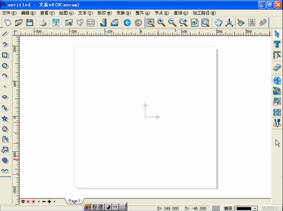The image size is (283, 211).
Task: Click the zoom out magnifier icon
Action: click(172, 23)
